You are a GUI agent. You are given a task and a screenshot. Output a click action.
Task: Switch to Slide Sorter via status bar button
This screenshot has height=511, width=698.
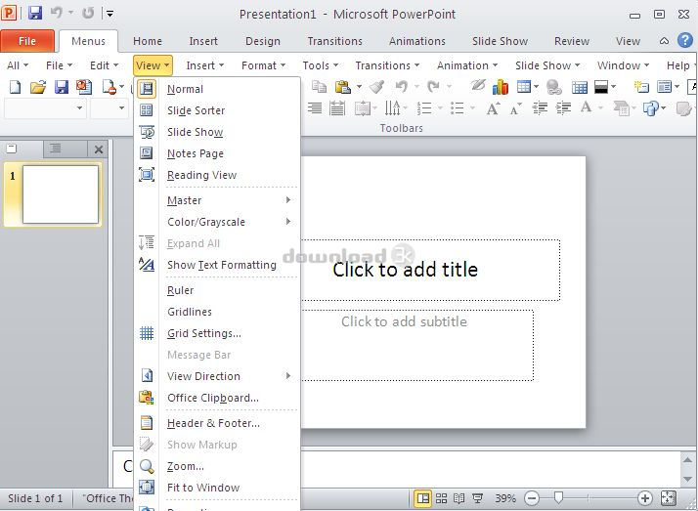coord(441,498)
